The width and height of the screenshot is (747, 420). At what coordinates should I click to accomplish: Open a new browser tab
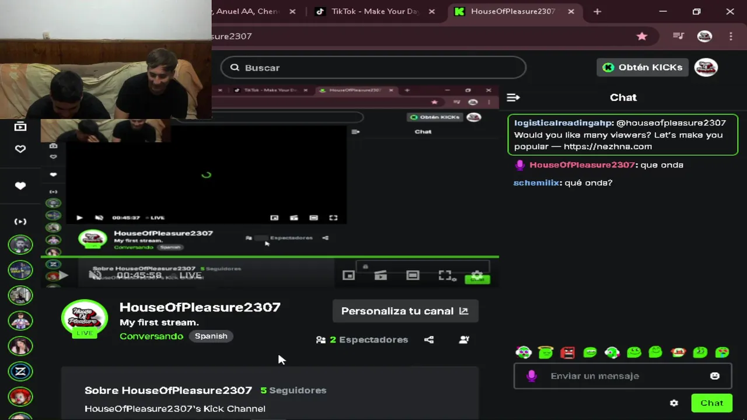click(x=597, y=12)
